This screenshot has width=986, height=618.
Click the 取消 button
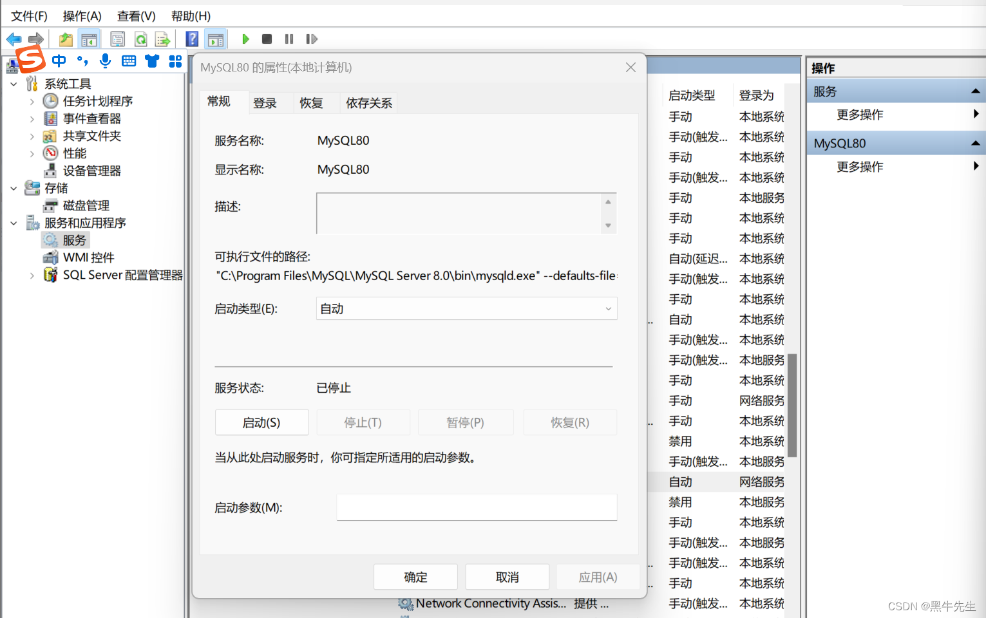tap(507, 577)
